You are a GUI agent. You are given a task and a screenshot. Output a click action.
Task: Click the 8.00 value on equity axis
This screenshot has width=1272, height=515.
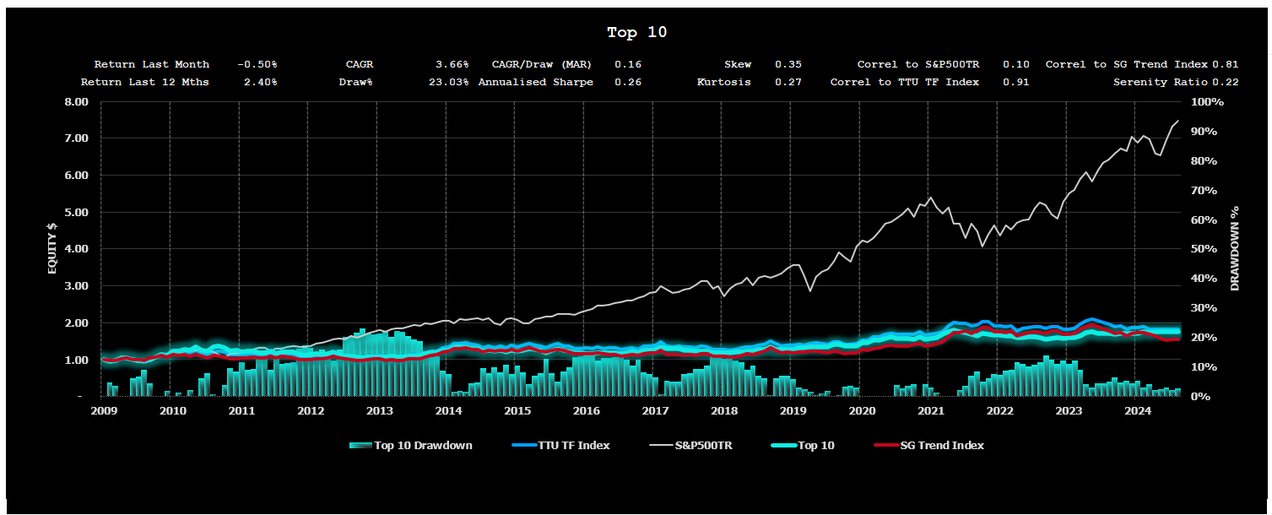coord(76,101)
